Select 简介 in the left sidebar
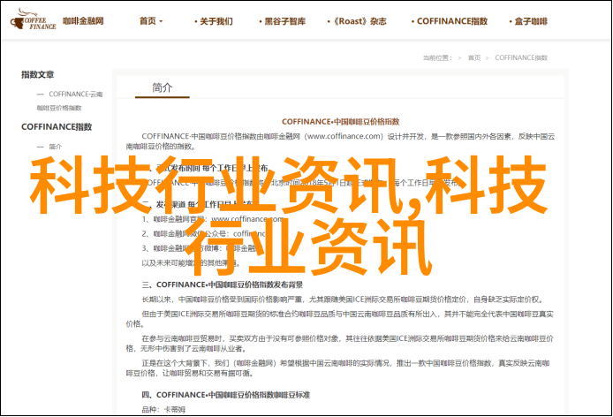Viewport: 613px width, 417px height. pyautogui.click(x=55, y=147)
